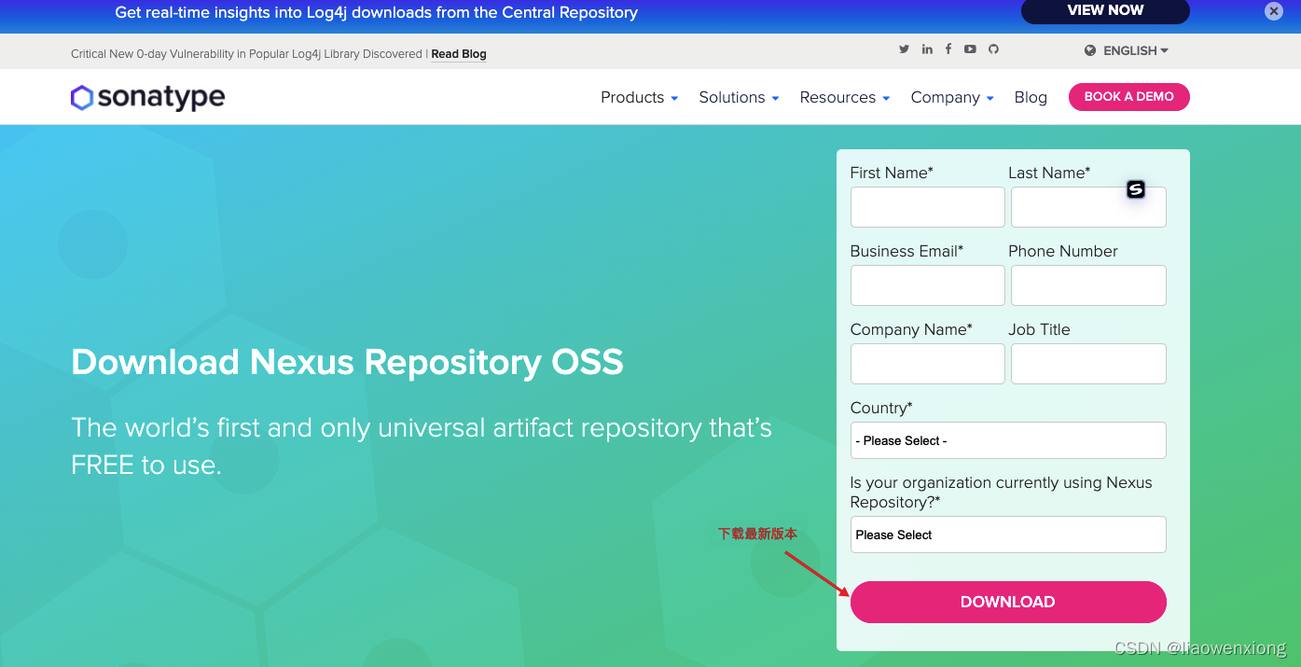Open the Country select dropdown
Screen dimensions: 1301x667
pyautogui.click(x=1008, y=440)
